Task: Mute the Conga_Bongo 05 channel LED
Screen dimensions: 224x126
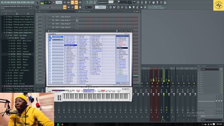Action: tap(37, 17)
